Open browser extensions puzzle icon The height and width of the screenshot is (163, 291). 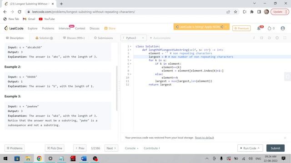click(252, 12)
